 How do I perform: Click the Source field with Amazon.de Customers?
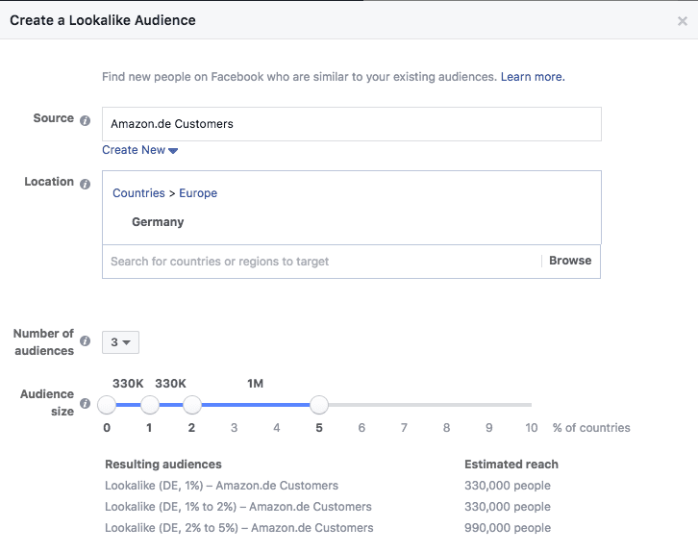click(351, 124)
